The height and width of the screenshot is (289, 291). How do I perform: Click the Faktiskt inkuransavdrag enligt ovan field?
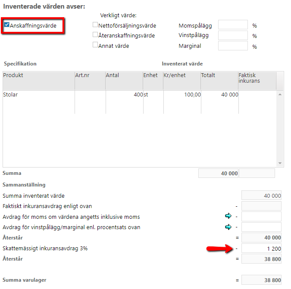(261, 206)
